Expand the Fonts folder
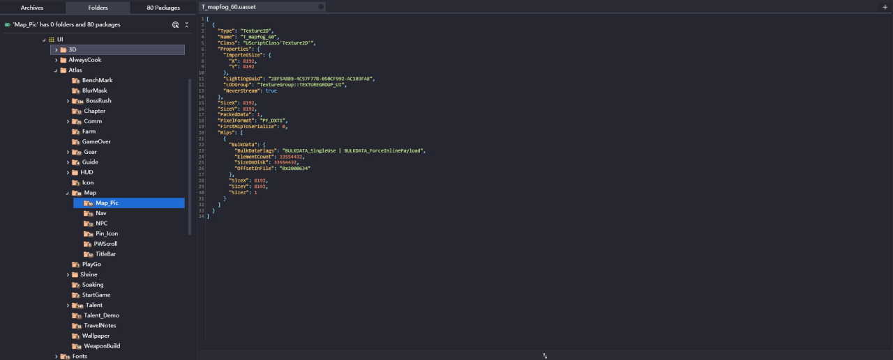Image resolution: width=893 pixels, height=360 pixels. 56,356
